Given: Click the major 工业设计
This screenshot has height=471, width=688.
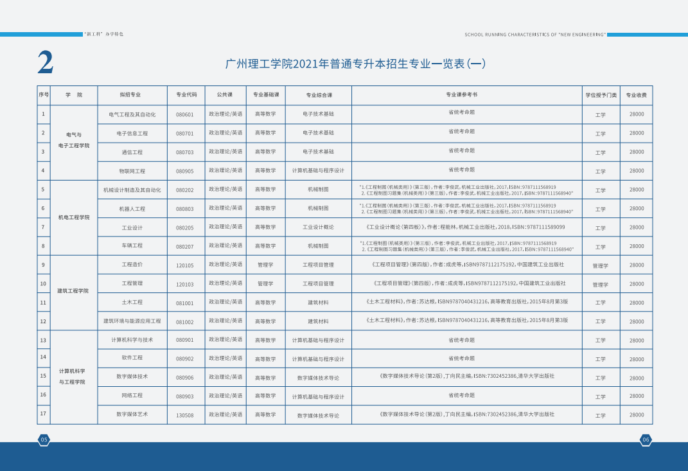Looking at the screenshot, I should coord(132,228).
